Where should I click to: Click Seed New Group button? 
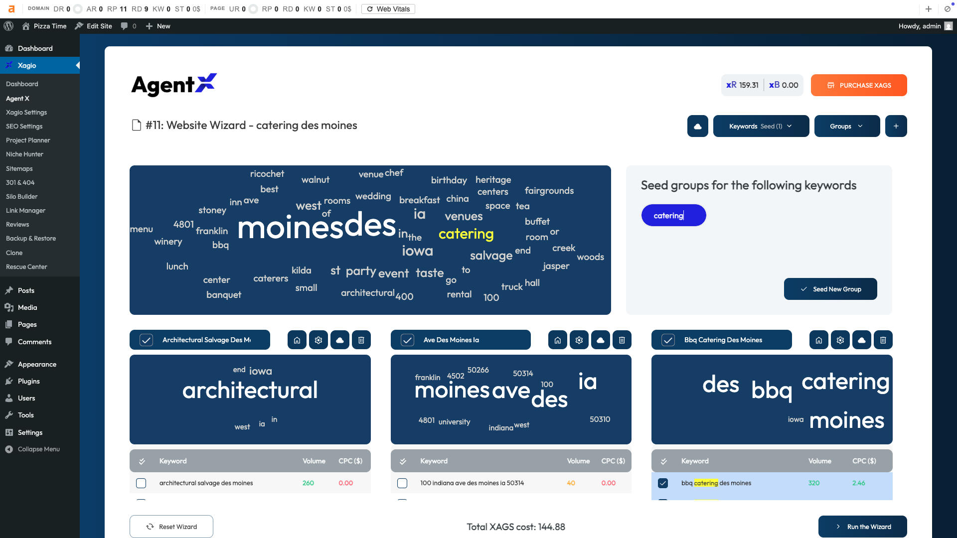[x=830, y=289]
